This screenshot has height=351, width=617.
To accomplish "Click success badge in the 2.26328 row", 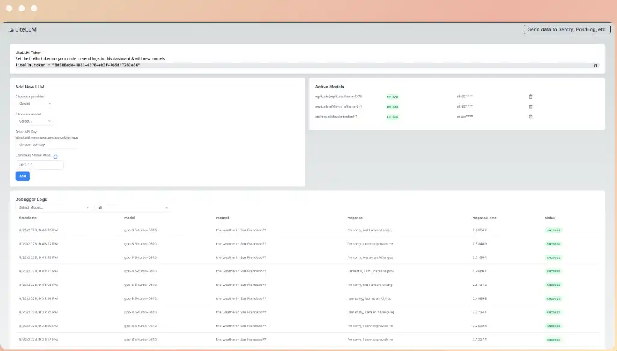I will [553, 326].
